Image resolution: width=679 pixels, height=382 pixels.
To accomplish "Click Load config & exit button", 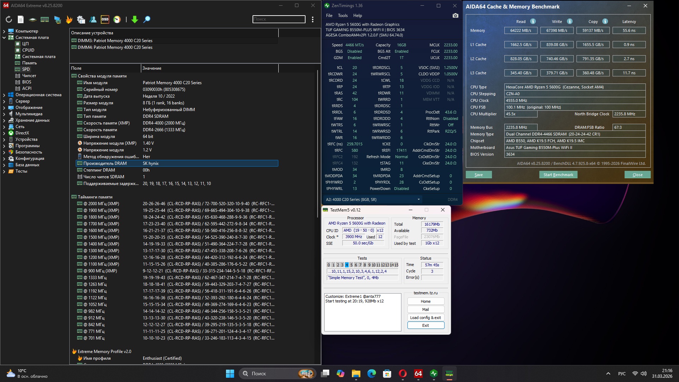I will coord(425,318).
